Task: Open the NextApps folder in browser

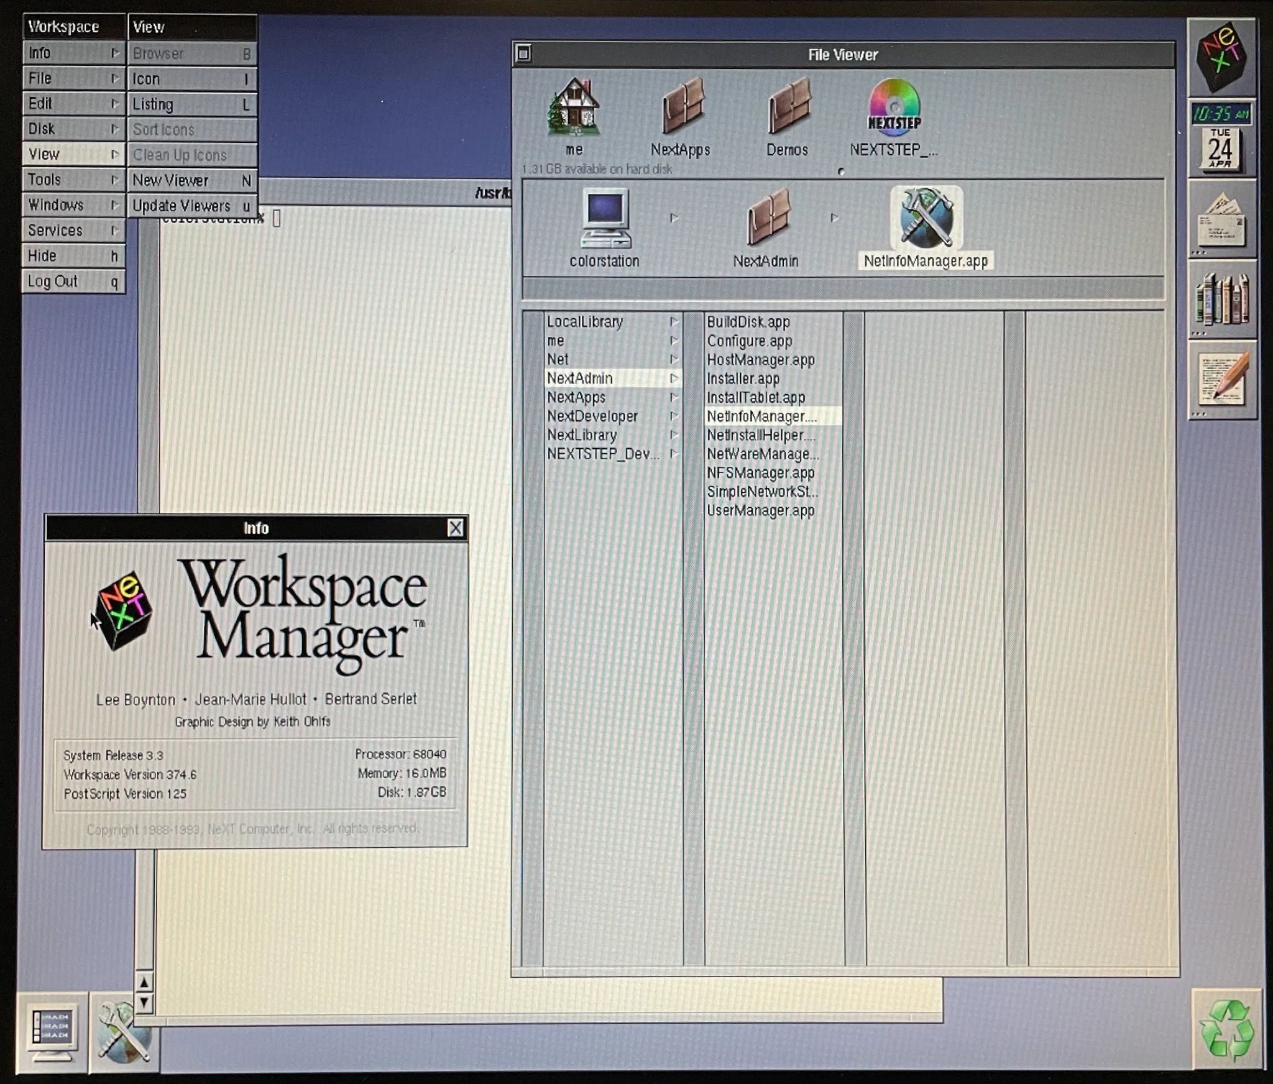Action: (x=576, y=397)
